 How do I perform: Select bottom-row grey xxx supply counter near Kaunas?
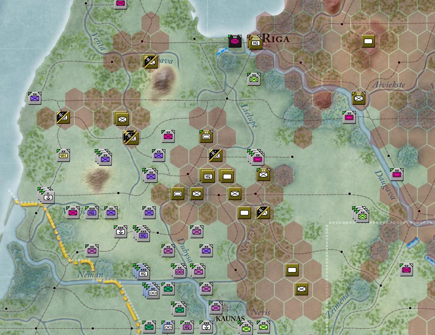[206, 327]
